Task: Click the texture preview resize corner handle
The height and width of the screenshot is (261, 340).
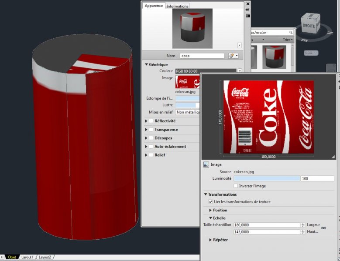Action: tap(333, 157)
